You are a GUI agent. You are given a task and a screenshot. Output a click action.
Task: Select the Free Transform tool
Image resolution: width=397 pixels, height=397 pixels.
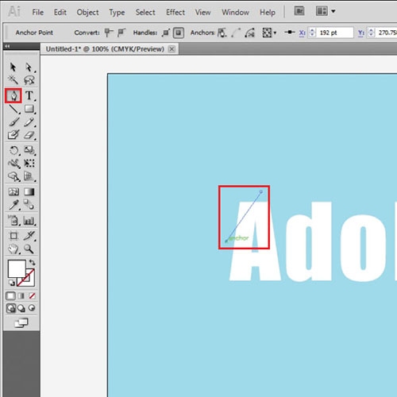click(29, 164)
